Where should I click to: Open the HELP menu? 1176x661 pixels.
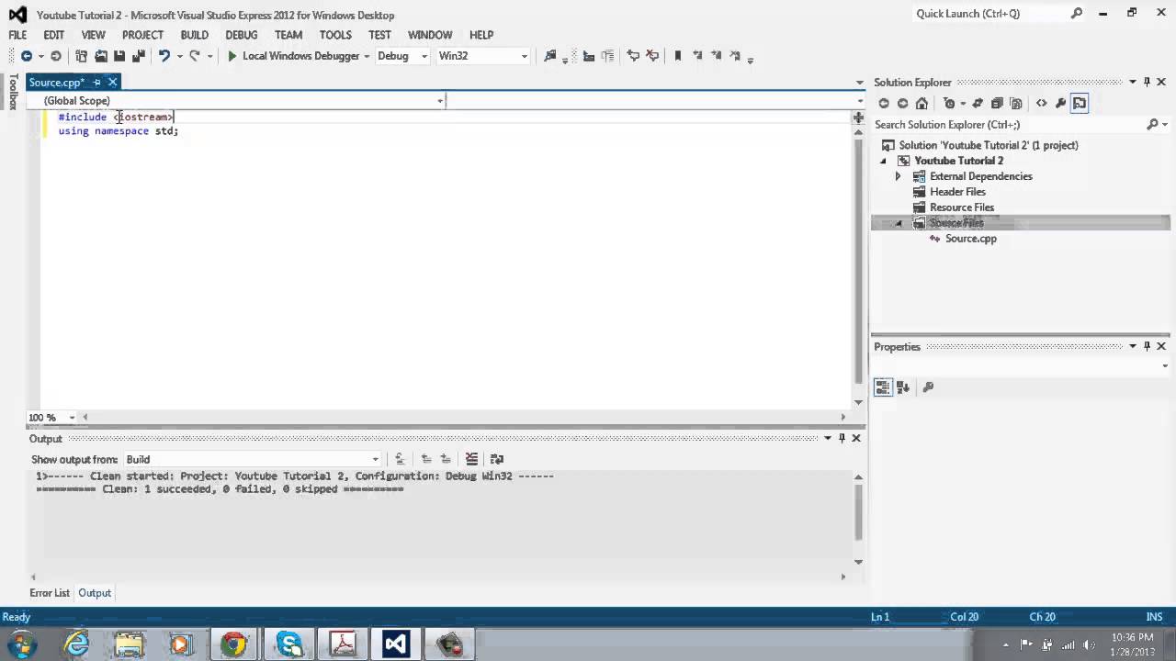[x=481, y=35]
